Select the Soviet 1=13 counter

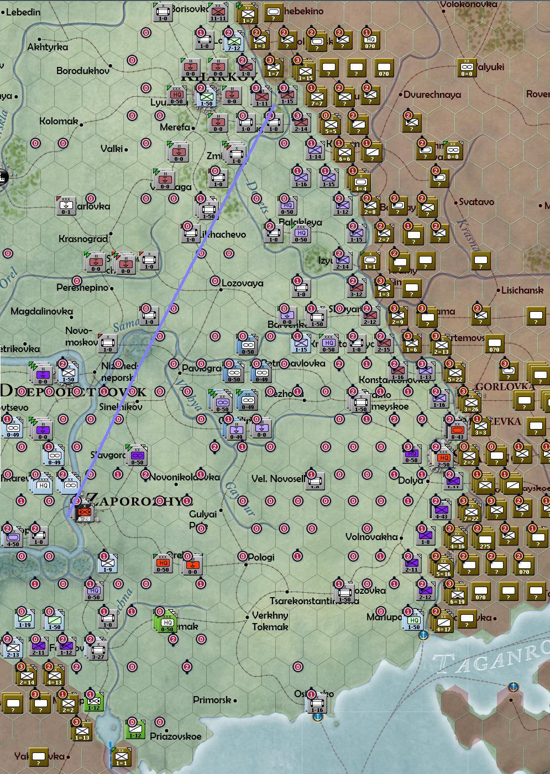point(82,731)
